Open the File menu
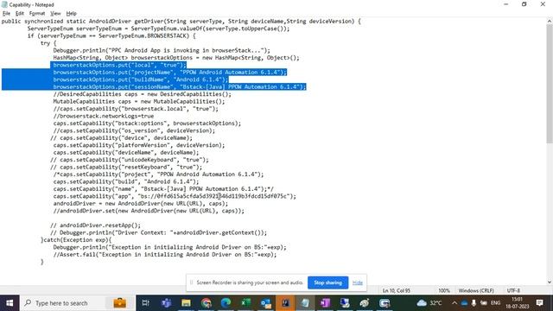553x311 pixels. (6, 14)
